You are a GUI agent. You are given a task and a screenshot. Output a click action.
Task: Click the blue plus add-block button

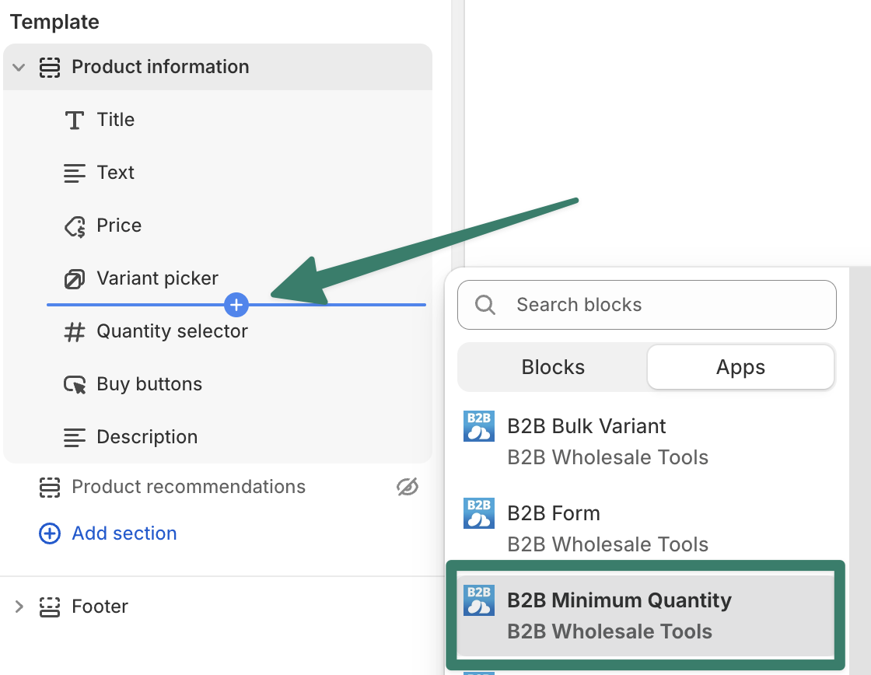point(236,305)
